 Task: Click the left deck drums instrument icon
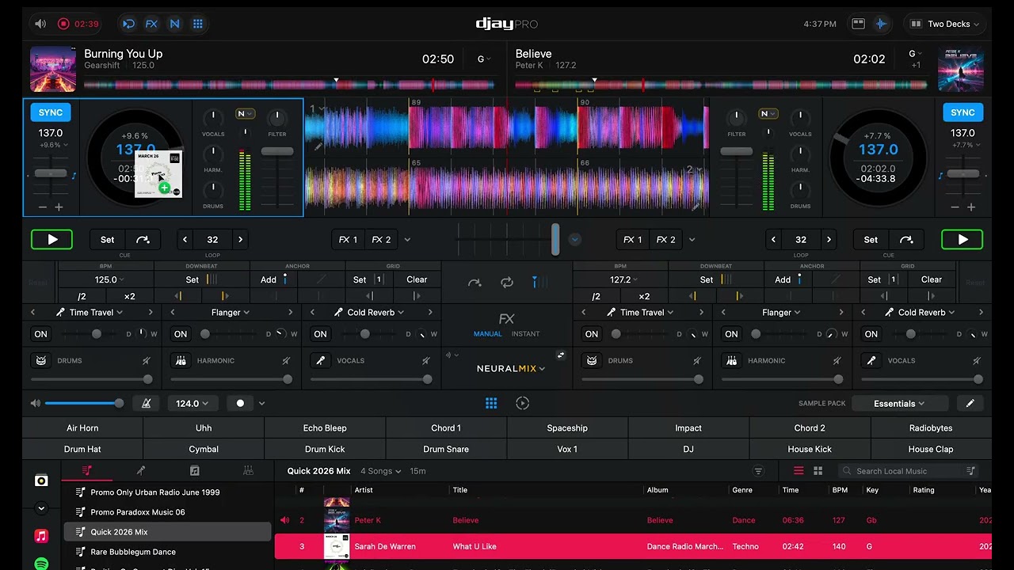40,360
